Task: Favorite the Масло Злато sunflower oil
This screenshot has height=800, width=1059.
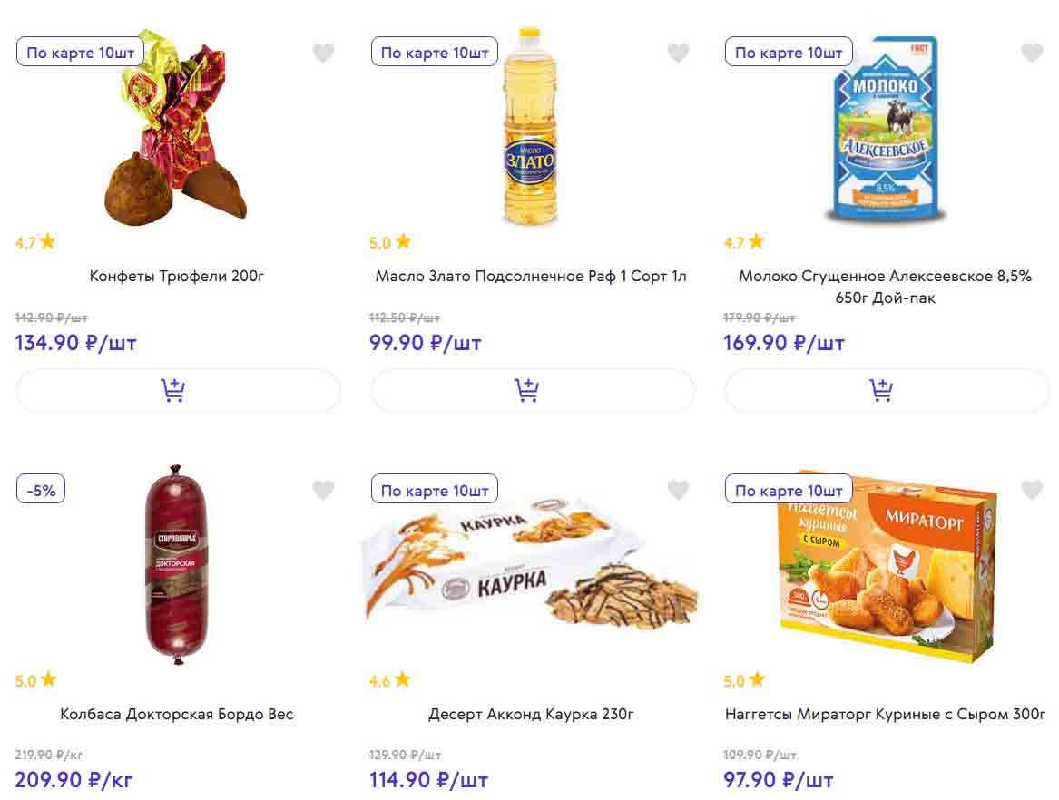Action: (x=678, y=54)
